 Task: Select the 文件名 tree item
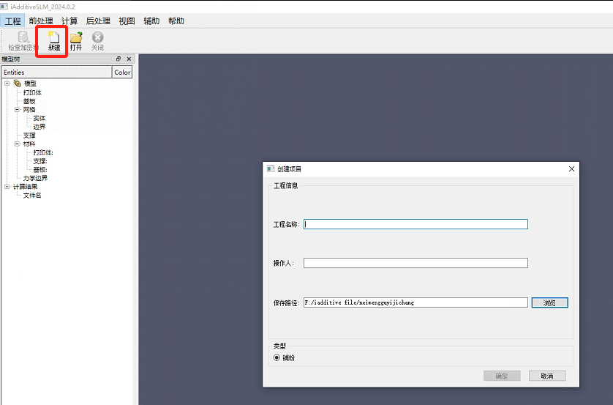(x=32, y=196)
